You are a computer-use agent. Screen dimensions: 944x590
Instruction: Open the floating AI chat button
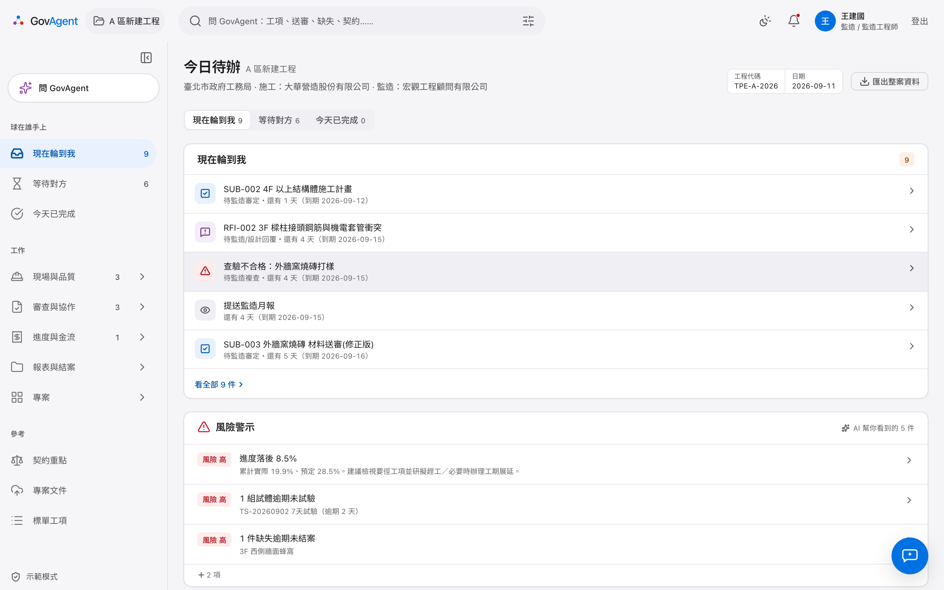point(909,556)
